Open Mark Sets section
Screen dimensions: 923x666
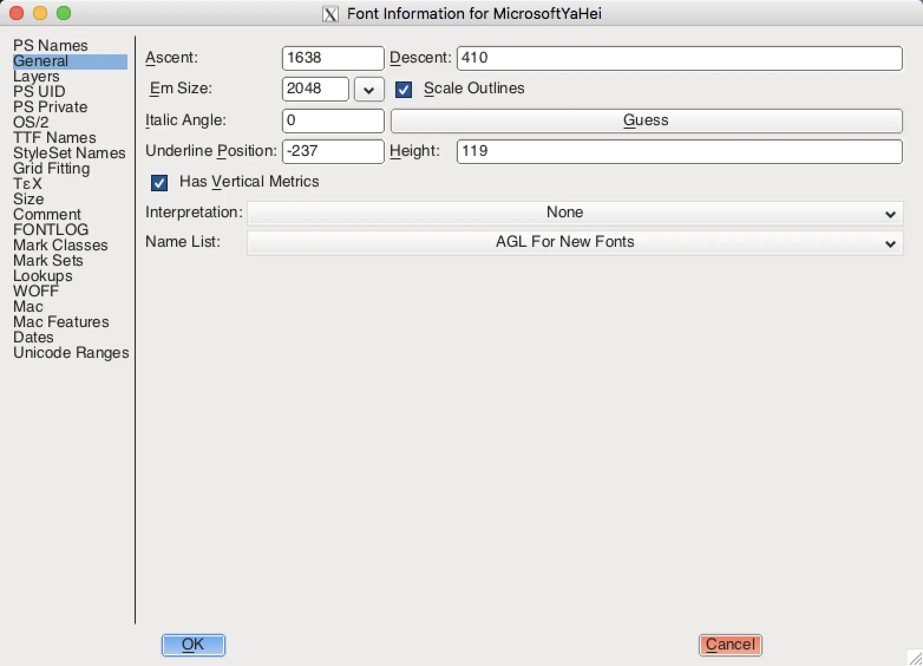48,260
